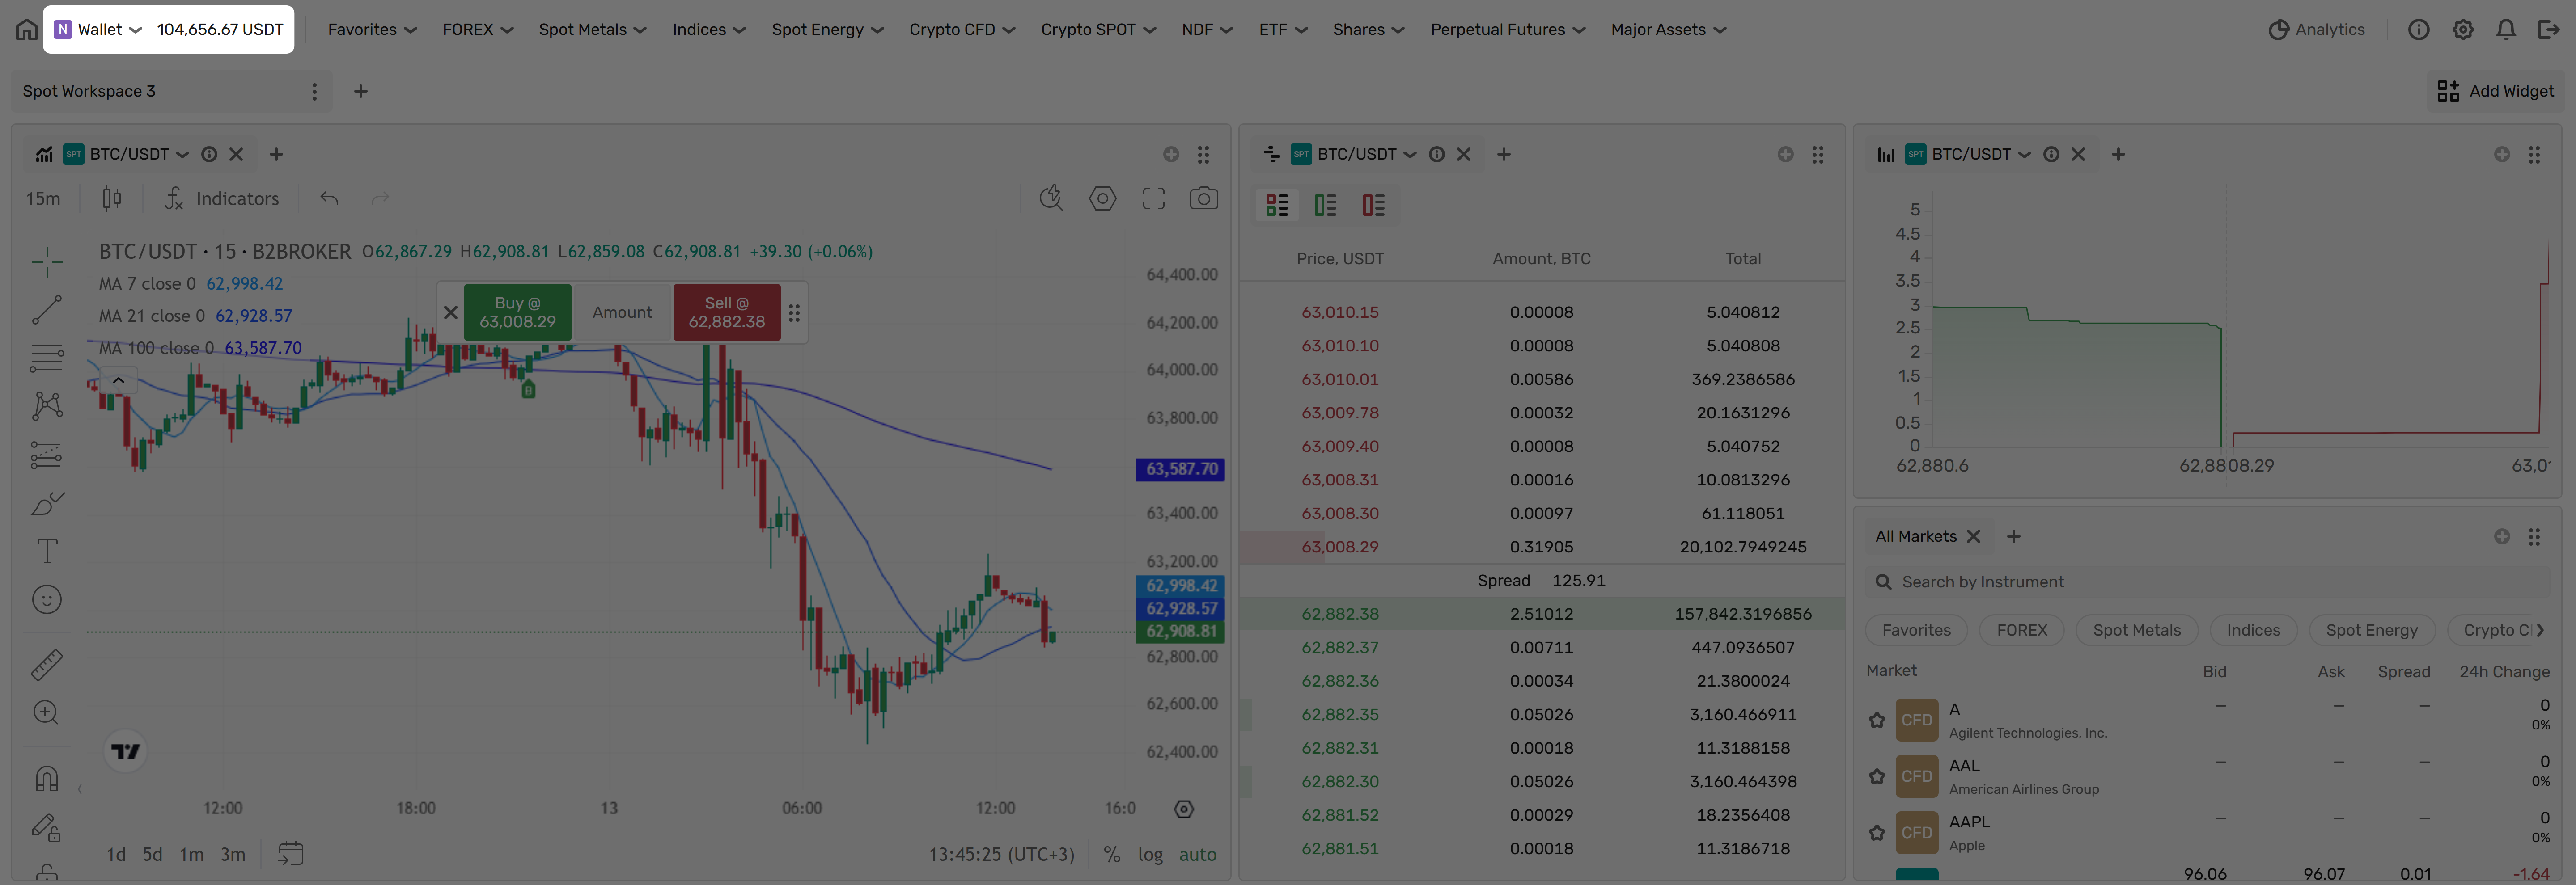This screenshot has width=2576, height=885.
Task: Open the 15m interval selector
Action: (43, 199)
